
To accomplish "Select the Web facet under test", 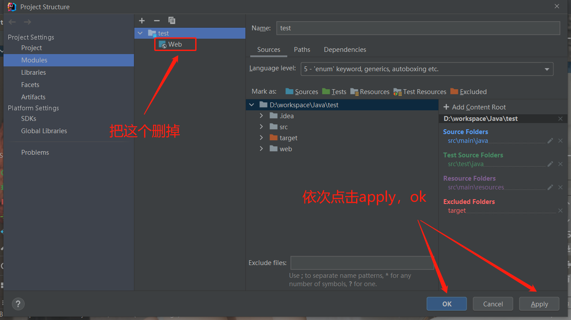I will (175, 44).
